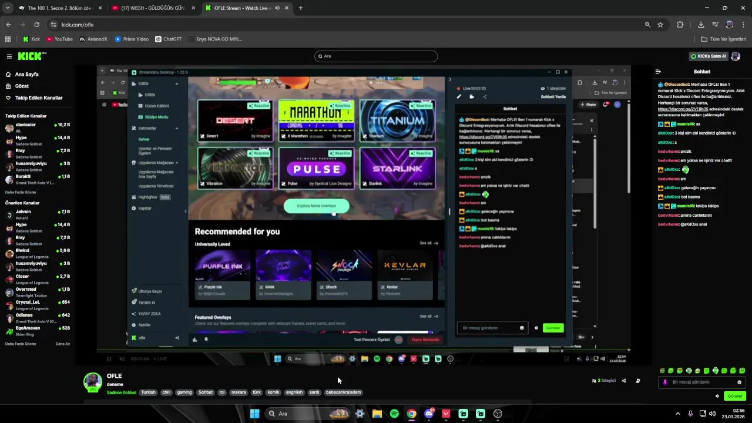752x423 pixels.
Task: Open BurakG channel in followed list
Action: click(38, 179)
